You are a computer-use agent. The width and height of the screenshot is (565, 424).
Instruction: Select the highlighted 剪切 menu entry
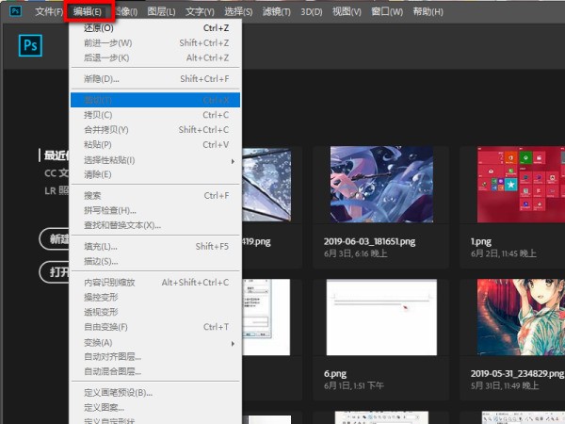99,99
